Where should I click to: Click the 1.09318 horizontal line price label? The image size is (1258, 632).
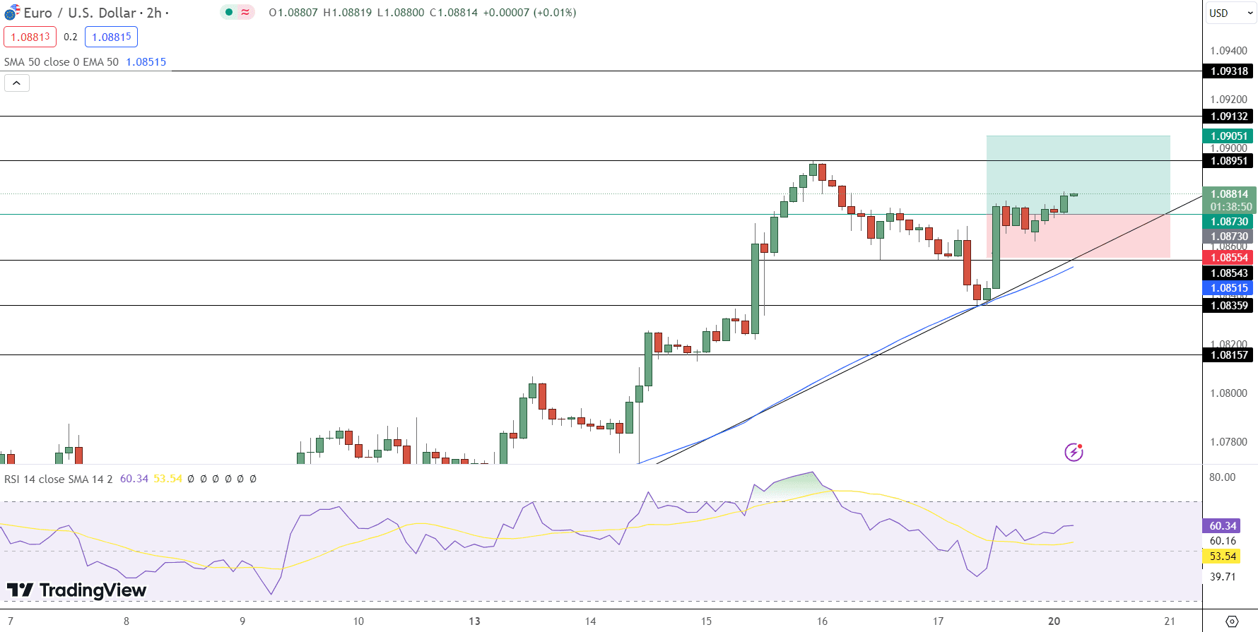pyautogui.click(x=1228, y=71)
